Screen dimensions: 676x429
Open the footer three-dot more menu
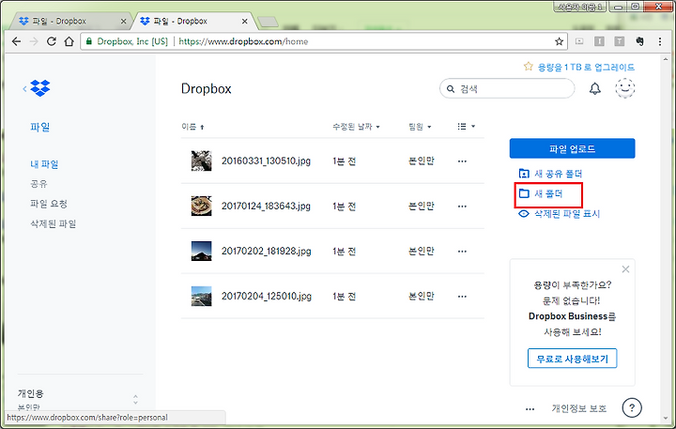530,408
